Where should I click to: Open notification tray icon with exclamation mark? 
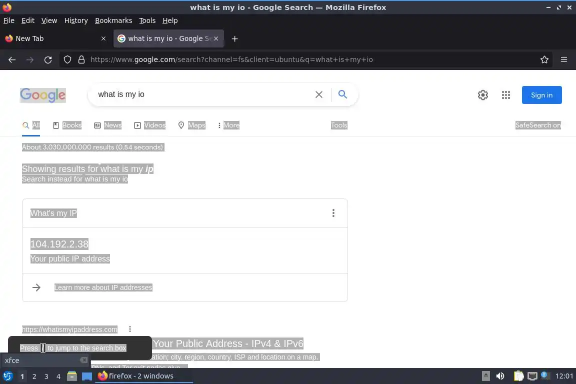coord(545,375)
